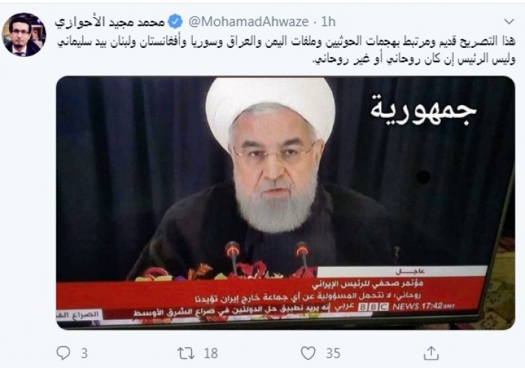The image size is (525, 368).
Task: Click the جمهورية caption on the image
Action: click(x=423, y=110)
